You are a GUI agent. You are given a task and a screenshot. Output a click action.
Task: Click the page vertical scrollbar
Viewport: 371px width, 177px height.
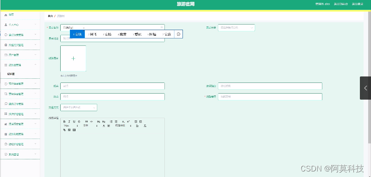[370, 77]
